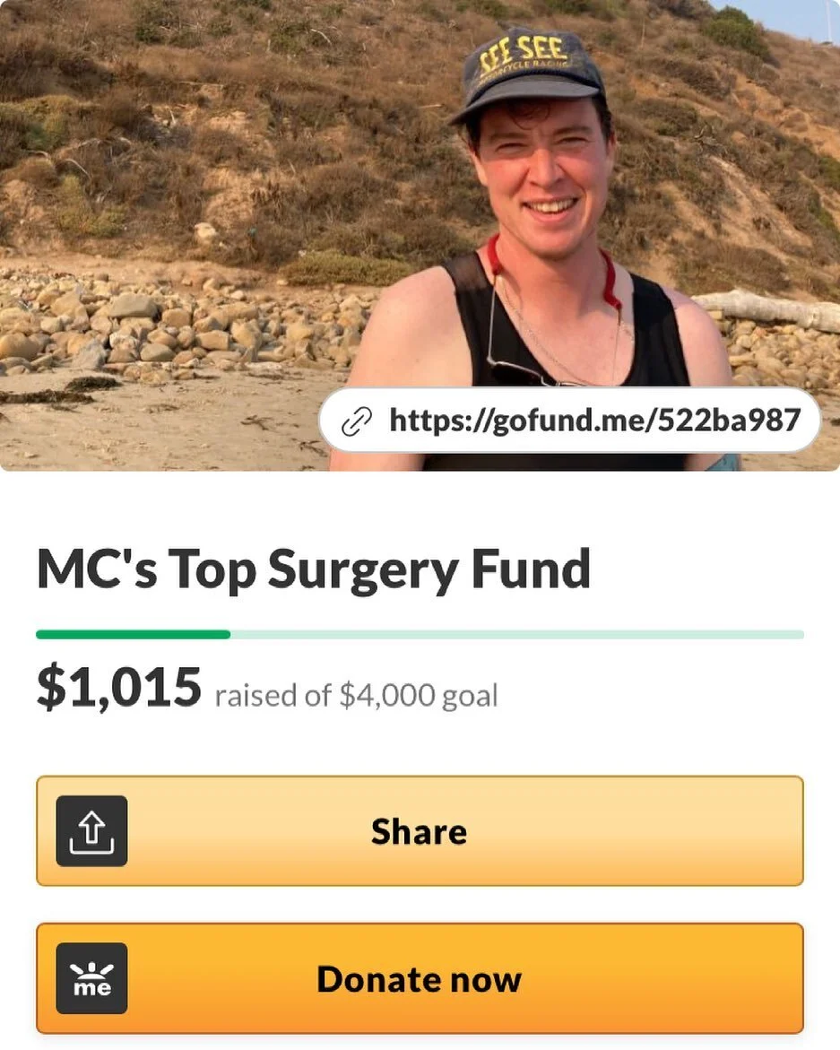Click the GoFundMe sunburst "me" icon
Viewport: 840px width, 1050px height.
tap(91, 978)
